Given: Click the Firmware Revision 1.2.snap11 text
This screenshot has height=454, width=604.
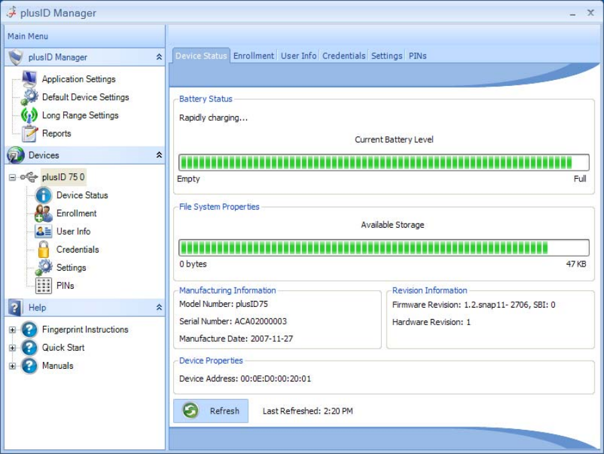Looking at the screenshot, I should coord(474,304).
